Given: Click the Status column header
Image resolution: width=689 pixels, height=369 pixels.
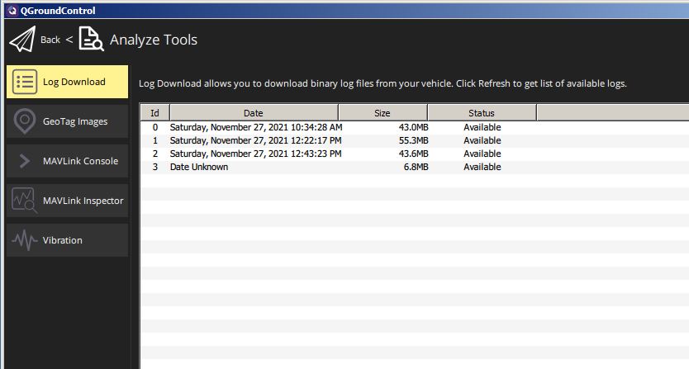Looking at the screenshot, I should [x=482, y=113].
